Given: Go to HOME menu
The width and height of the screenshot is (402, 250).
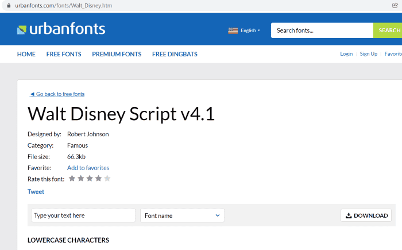Looking at the screenshot, I should (x=26, y=54).
